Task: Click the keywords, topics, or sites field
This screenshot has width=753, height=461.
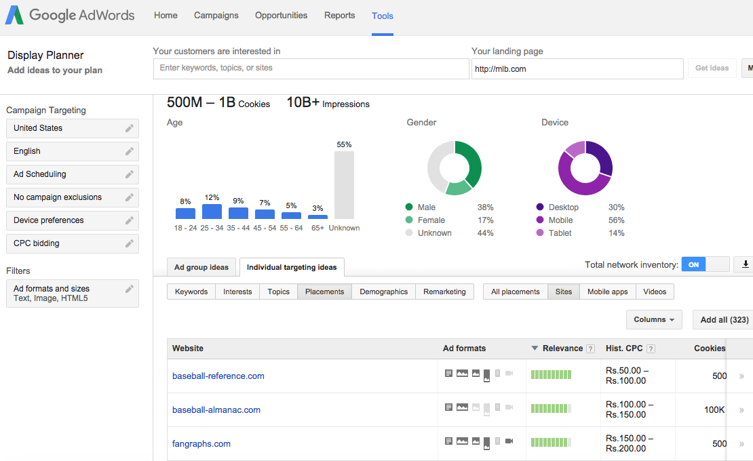Action: [x=311, y=68]
